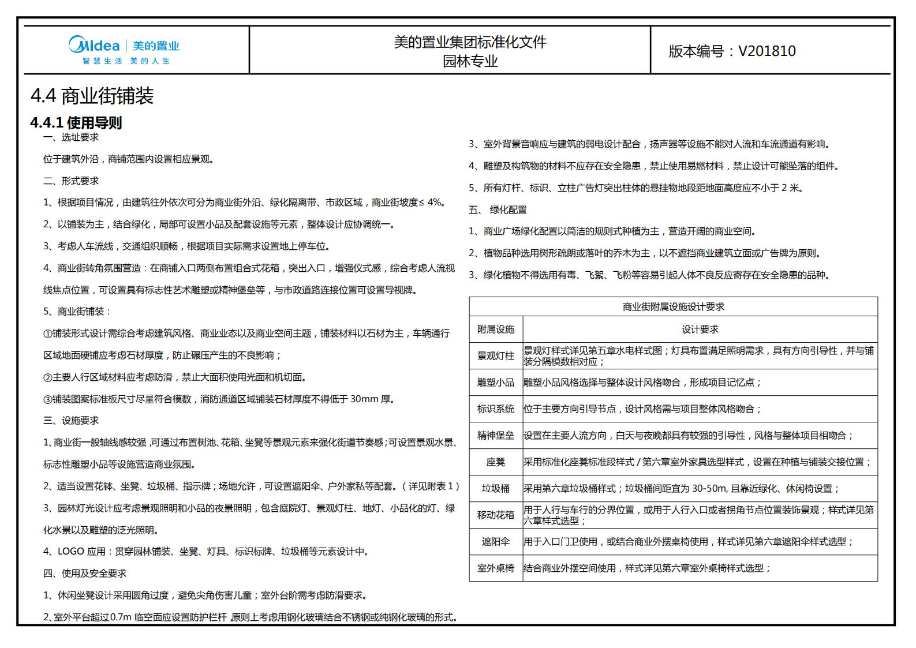Screen dimensions: 916x648
Task: Click the table cell '精神堡垒'
Action: pyautogui.click(x=496, y=436)
